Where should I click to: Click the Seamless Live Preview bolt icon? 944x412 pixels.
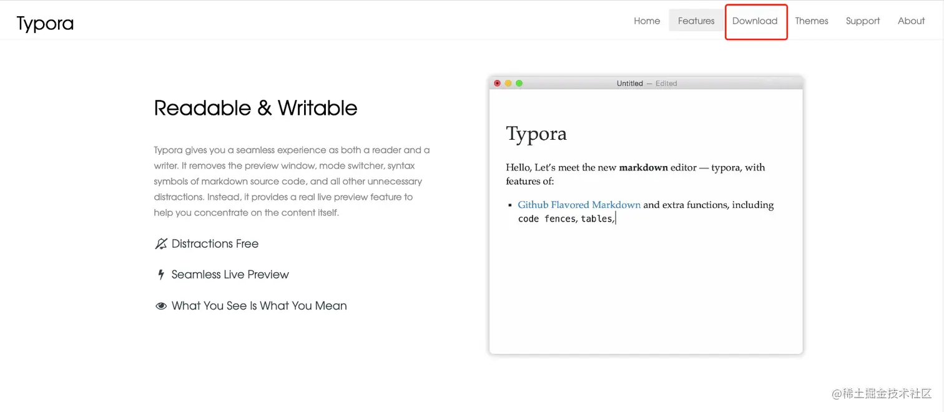pos(161,275)
